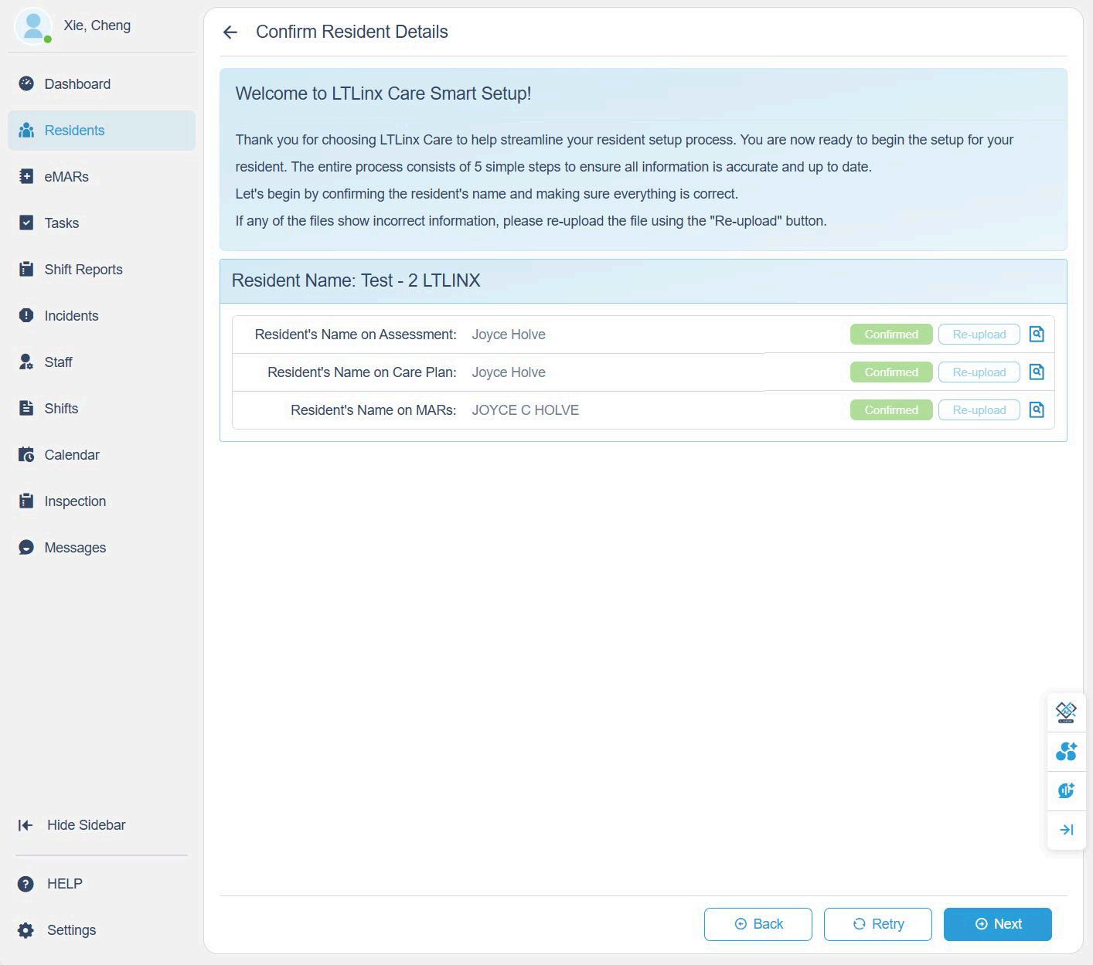Click the chart sparkle icon in floating toolbar
This screenshot has height=965, width=1093.
click(x=1066, y=790)
